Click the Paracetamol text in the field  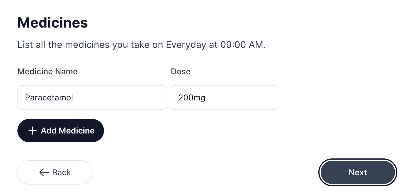pos(49,98)
